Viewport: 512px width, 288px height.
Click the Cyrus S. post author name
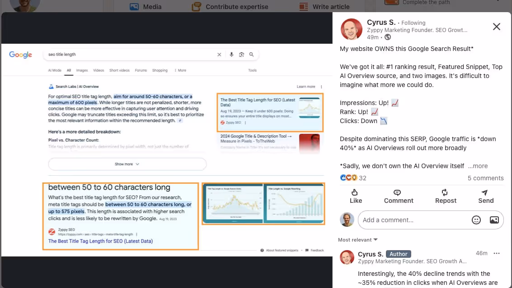pos(381,22)
